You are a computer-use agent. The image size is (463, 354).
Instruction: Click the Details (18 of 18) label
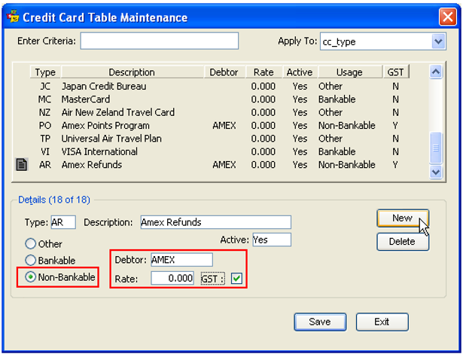point(54,200)
